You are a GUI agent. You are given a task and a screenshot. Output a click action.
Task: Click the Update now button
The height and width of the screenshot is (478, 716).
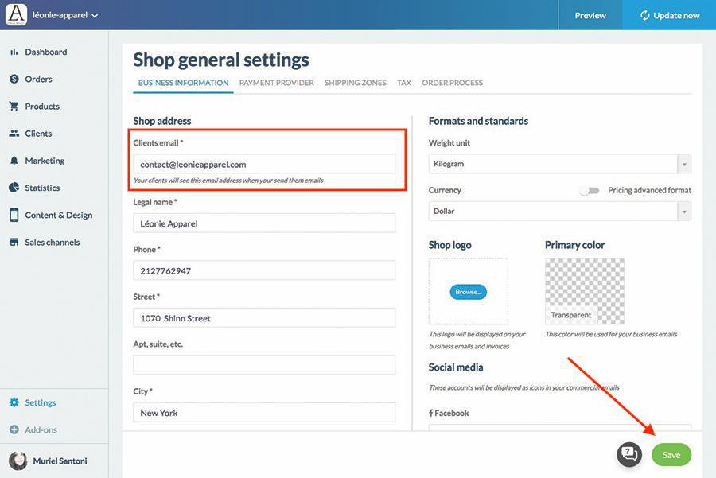point(668,15)
